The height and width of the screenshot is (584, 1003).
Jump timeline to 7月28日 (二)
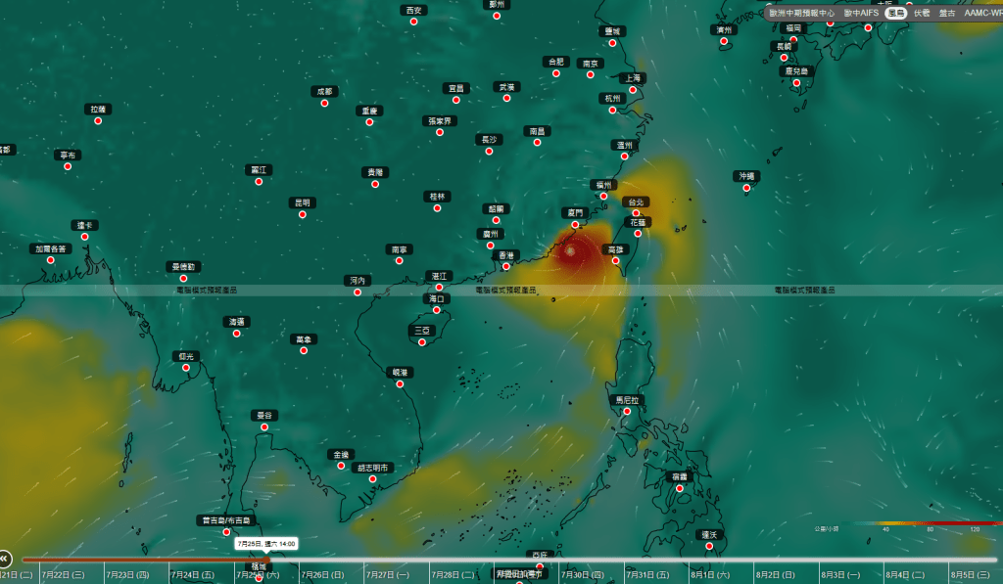[x=453, y=575]
